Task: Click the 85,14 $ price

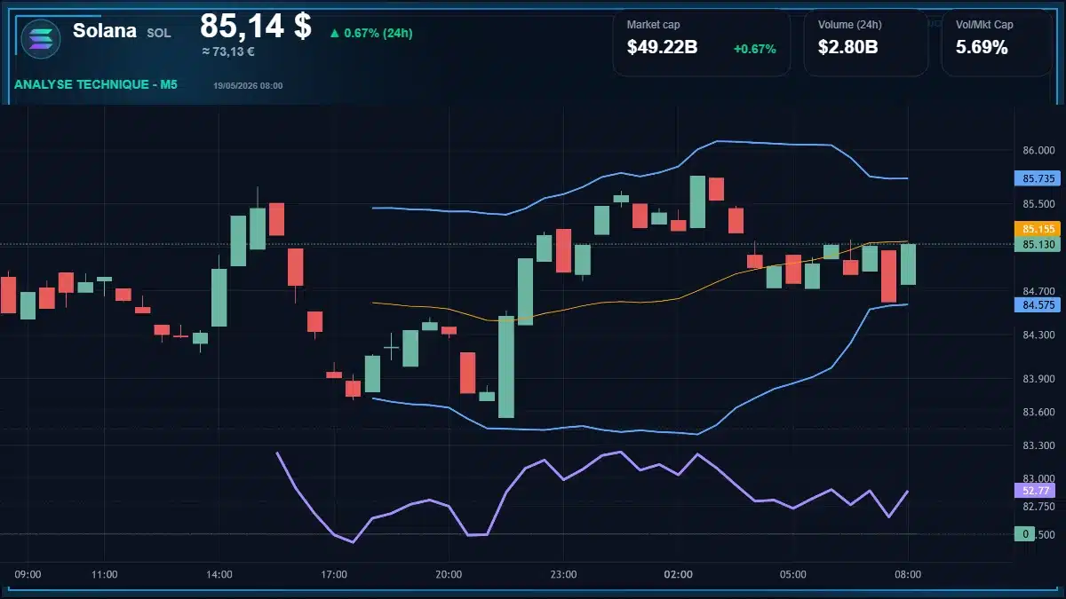Action: (x=256, y=26)
